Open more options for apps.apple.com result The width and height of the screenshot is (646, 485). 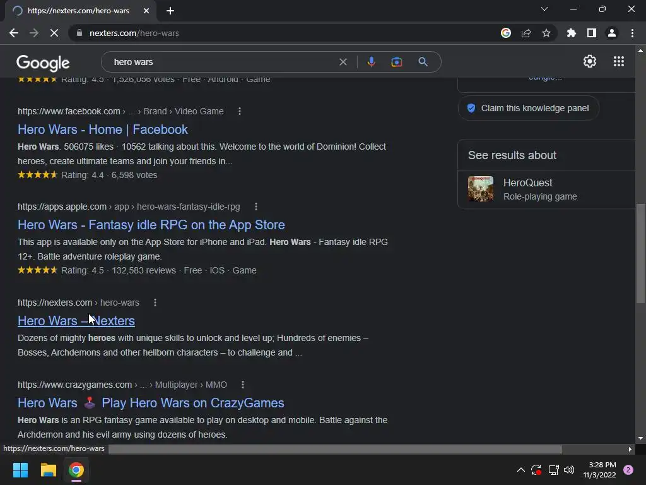click(x=256, y=207)
